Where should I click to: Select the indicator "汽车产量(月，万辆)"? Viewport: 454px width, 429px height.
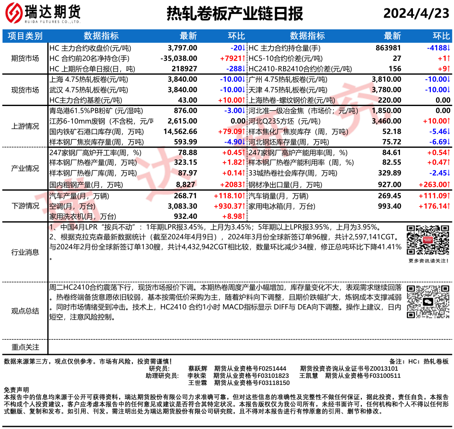pos(79,196)
